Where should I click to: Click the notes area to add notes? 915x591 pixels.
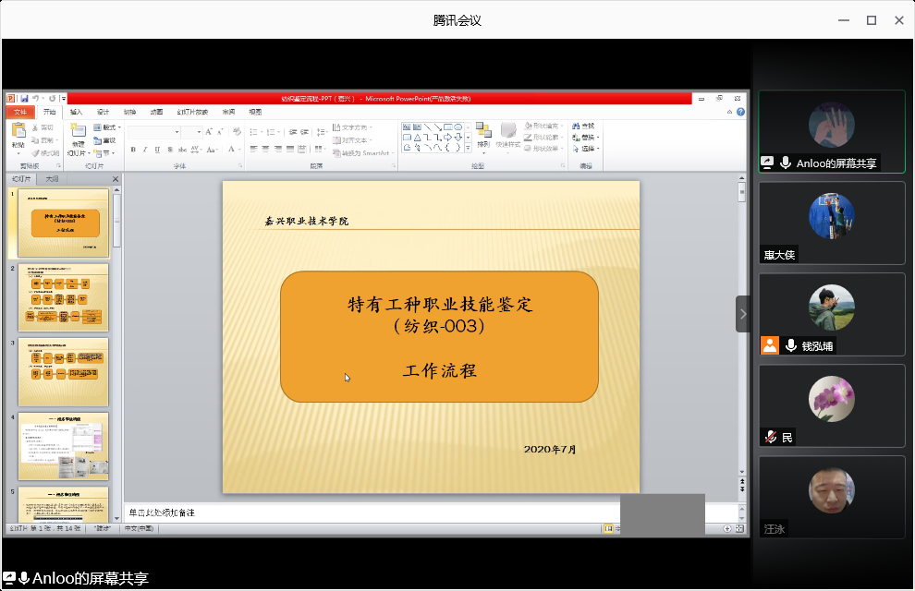tap(370, 513)
